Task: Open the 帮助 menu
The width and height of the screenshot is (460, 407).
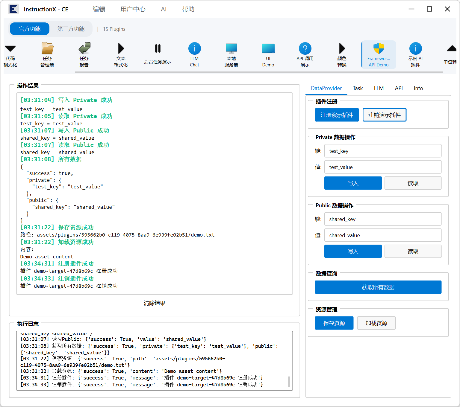Action: click(188, 9)
